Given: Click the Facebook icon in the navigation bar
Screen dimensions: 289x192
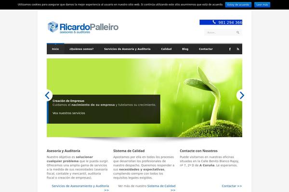Looking at the screenshot, I should [230, 49].
